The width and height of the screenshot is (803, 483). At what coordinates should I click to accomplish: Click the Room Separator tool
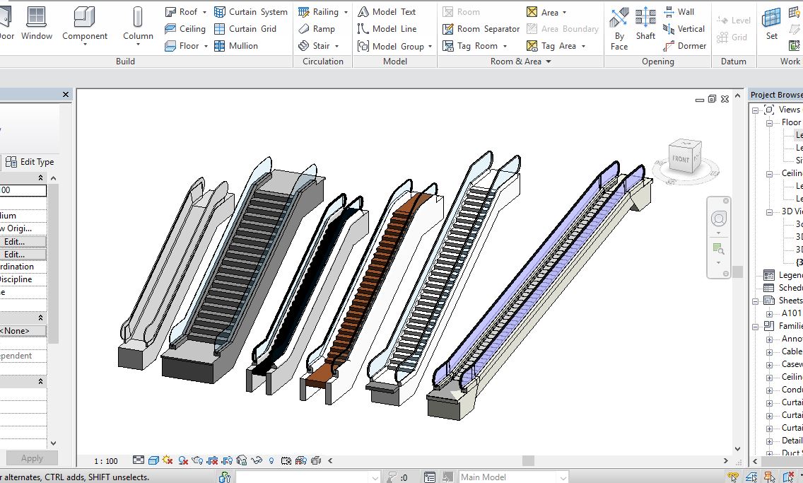click(481, 29)
